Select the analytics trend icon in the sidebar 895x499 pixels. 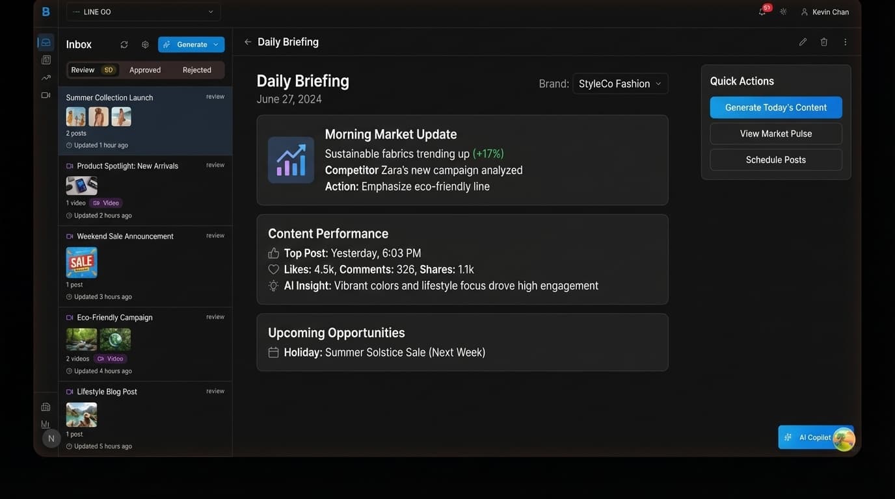point(45,77)
